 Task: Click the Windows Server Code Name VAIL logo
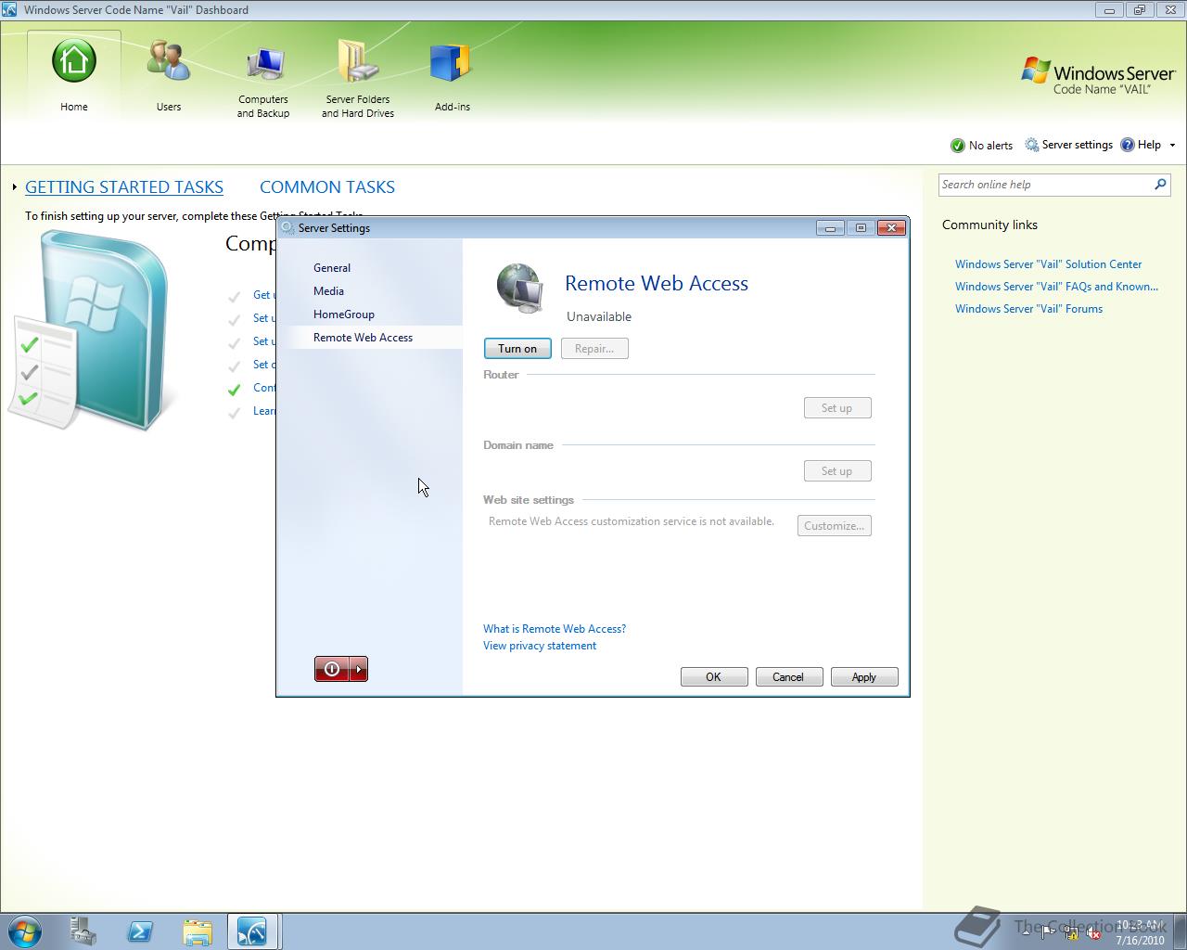point(1098,76)
